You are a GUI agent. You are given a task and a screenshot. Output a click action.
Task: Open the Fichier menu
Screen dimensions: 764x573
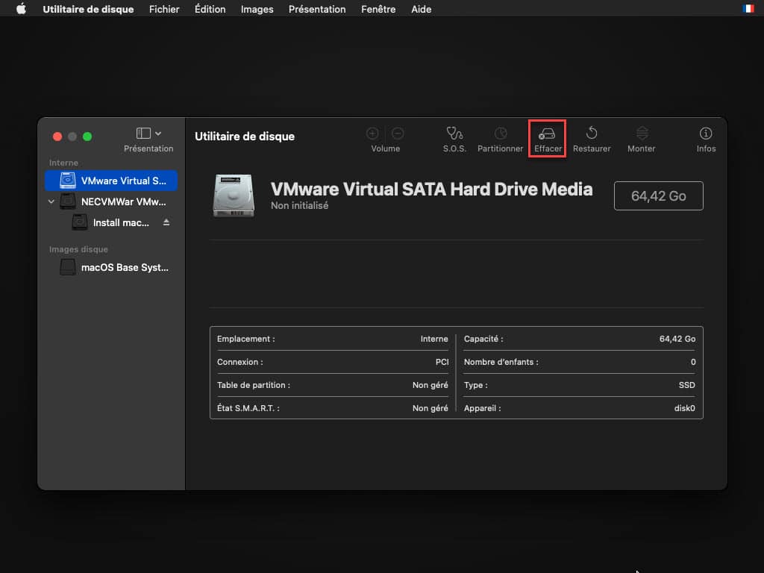[x=164, y=10]
